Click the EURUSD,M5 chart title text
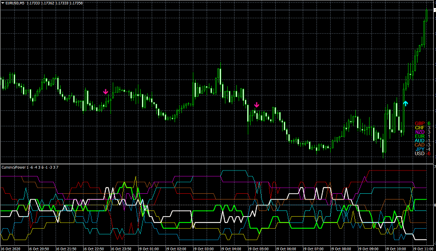This screenshot has height=251, width=436. click(15, 3)
